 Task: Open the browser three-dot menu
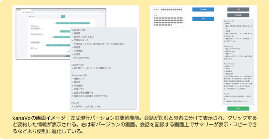[x=105, y=12]
